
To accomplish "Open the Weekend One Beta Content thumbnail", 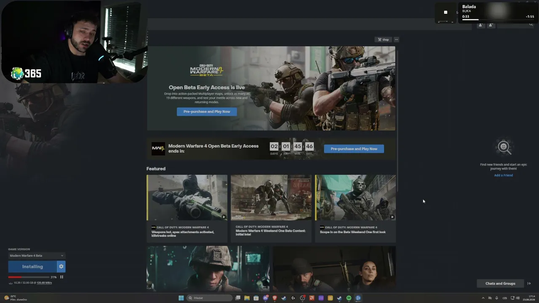I will [271, 197].
